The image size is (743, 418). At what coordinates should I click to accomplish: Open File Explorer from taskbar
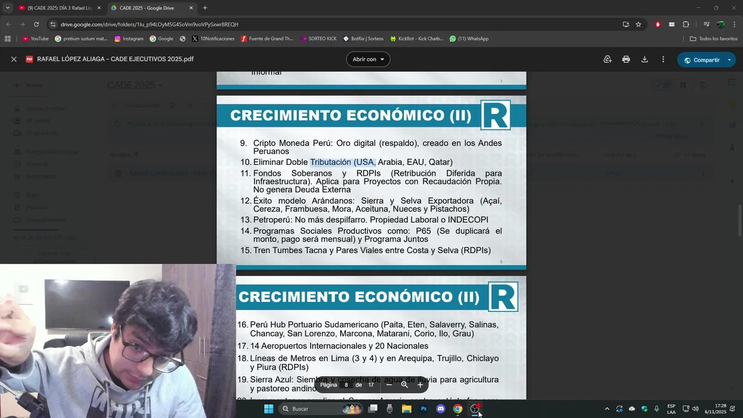(x=406, y=409)
